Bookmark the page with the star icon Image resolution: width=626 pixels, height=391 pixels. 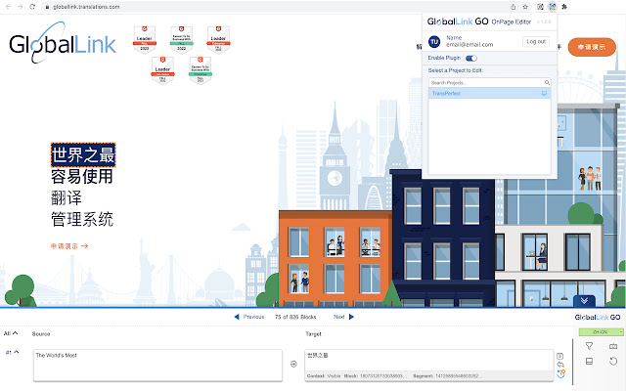[525, 7]
